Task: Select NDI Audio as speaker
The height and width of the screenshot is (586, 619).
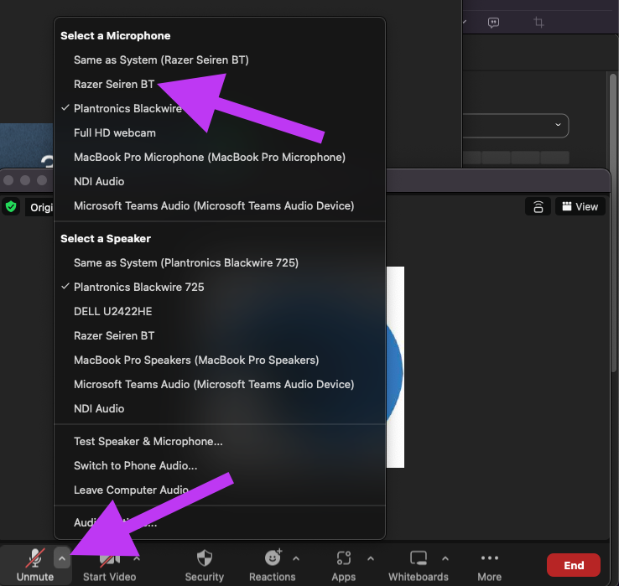Action: click(x=220, y=409)
